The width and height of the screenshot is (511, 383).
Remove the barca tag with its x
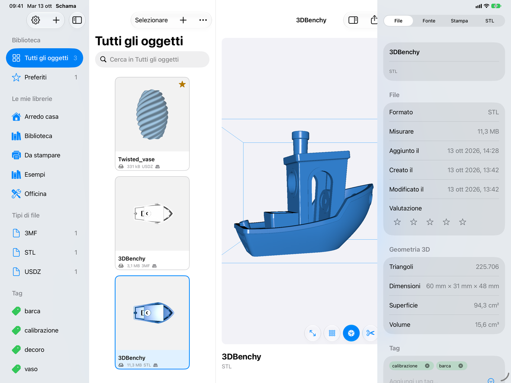pyautogui.click(x=460, y=366)
